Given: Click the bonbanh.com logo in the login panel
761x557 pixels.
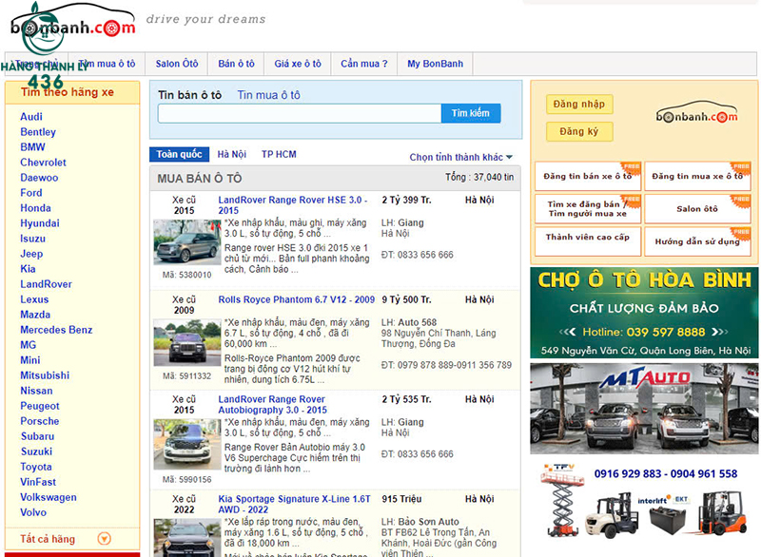Looking at the screenshot, I should pos(696,112).
